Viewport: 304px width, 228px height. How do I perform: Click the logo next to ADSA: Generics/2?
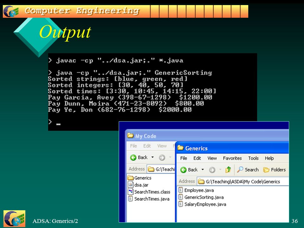tap(14, 218)
